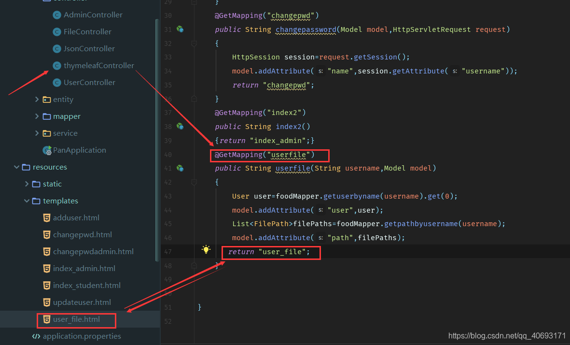Select the templates folder icon
The image size is (570, 345).
point(36,201)
